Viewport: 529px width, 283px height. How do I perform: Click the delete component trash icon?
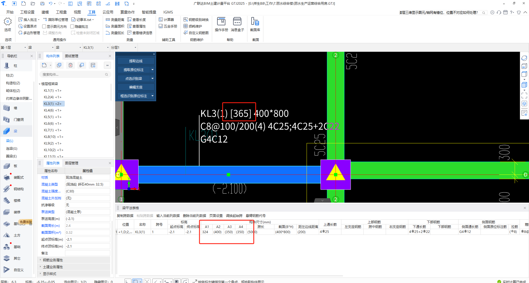pyautogui.click(x=71, y=65)
